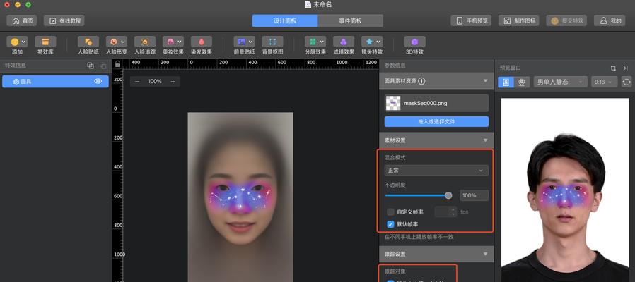635x282 pixels.
Task: Select the 前景贴纸 foreground sticker tool
Action: 241,42
